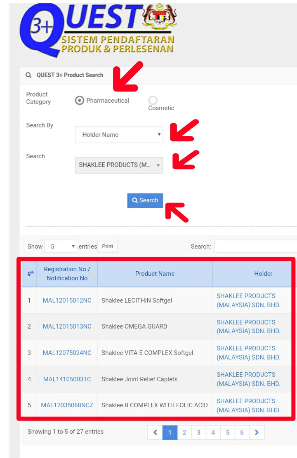The image size is (297, 458).
Task: Click product name Shaklee Joint Relief Caplets
Action: click(139, 379)
